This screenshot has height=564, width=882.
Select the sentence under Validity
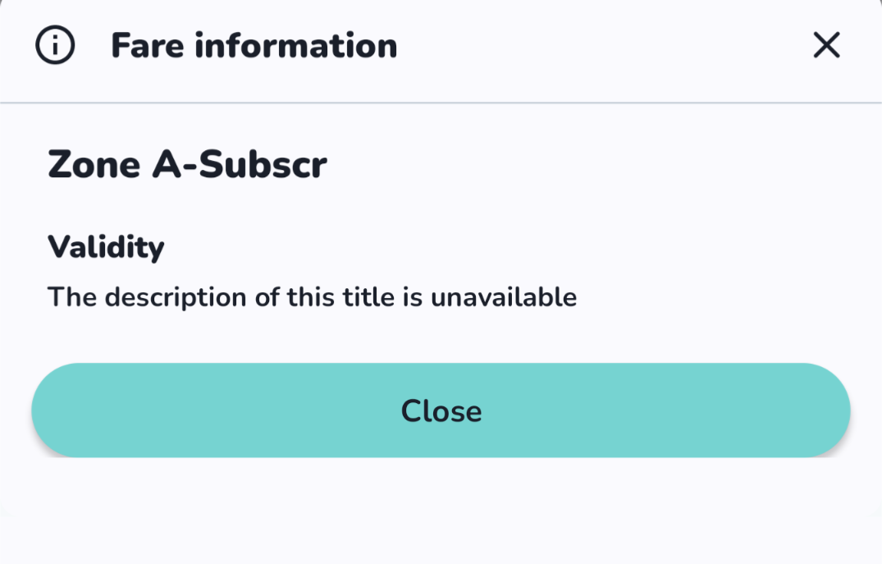coord(313,297)
